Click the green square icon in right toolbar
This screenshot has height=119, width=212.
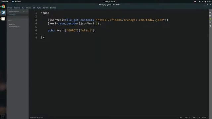tap(210, 19)
